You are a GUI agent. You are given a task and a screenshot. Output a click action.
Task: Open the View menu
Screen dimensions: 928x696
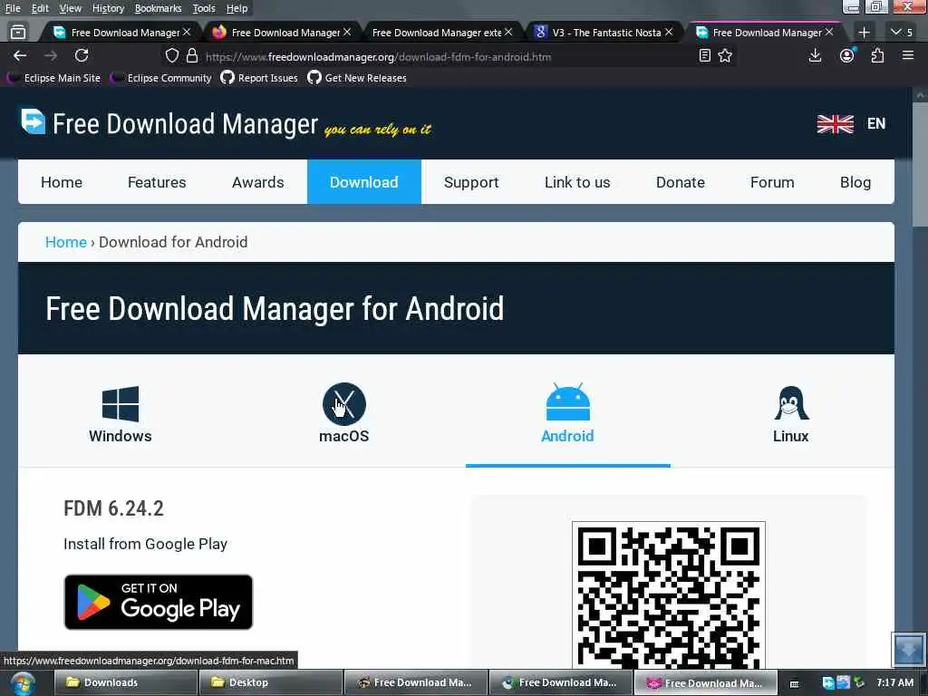click(x=70, y=8)
